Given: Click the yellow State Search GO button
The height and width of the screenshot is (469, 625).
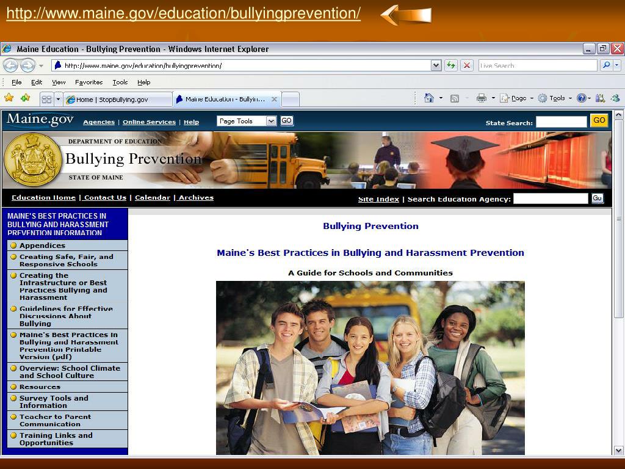Looking at the screenshot, I should point(599,120).
